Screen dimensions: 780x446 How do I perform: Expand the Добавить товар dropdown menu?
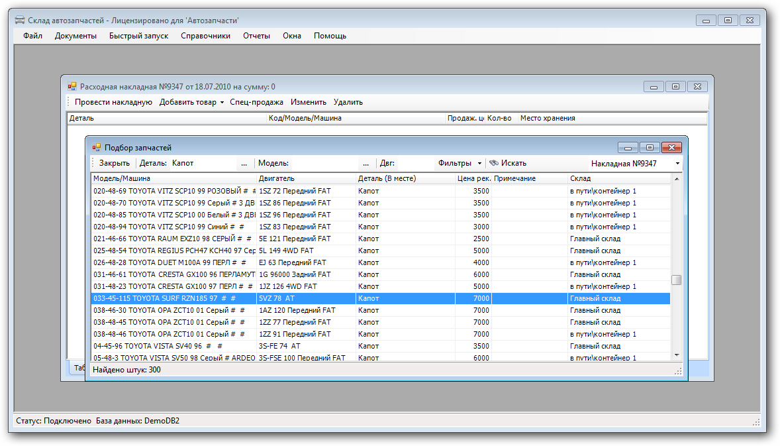pos(222,103)
